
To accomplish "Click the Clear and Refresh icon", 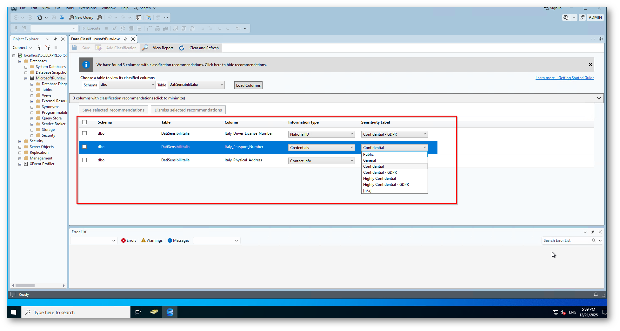I will coord(182,48).
